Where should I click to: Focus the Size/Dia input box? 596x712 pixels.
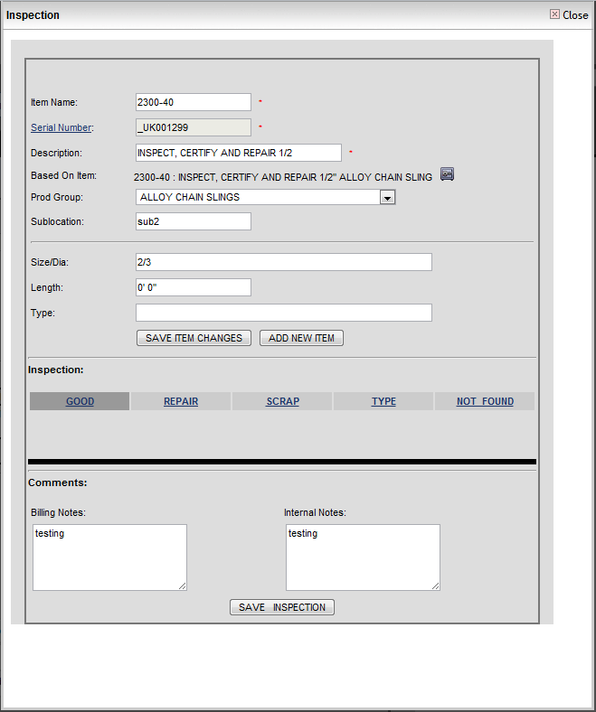pyautogui.click(x=283, y=262)
